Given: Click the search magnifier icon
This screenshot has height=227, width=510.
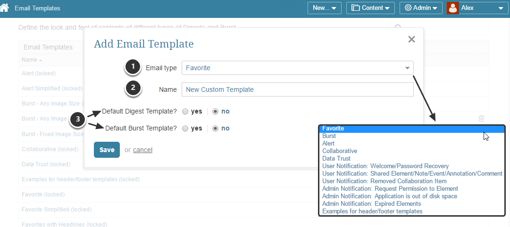Looking at the screenshot, I should (398, 27).
